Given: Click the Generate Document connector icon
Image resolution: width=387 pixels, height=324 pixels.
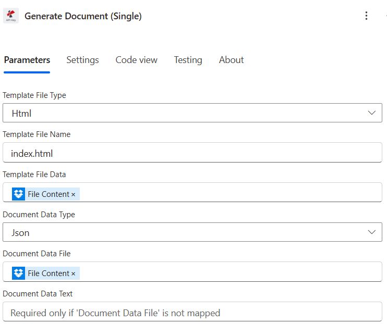Looking at the screenshot, I should click(11, 16).
